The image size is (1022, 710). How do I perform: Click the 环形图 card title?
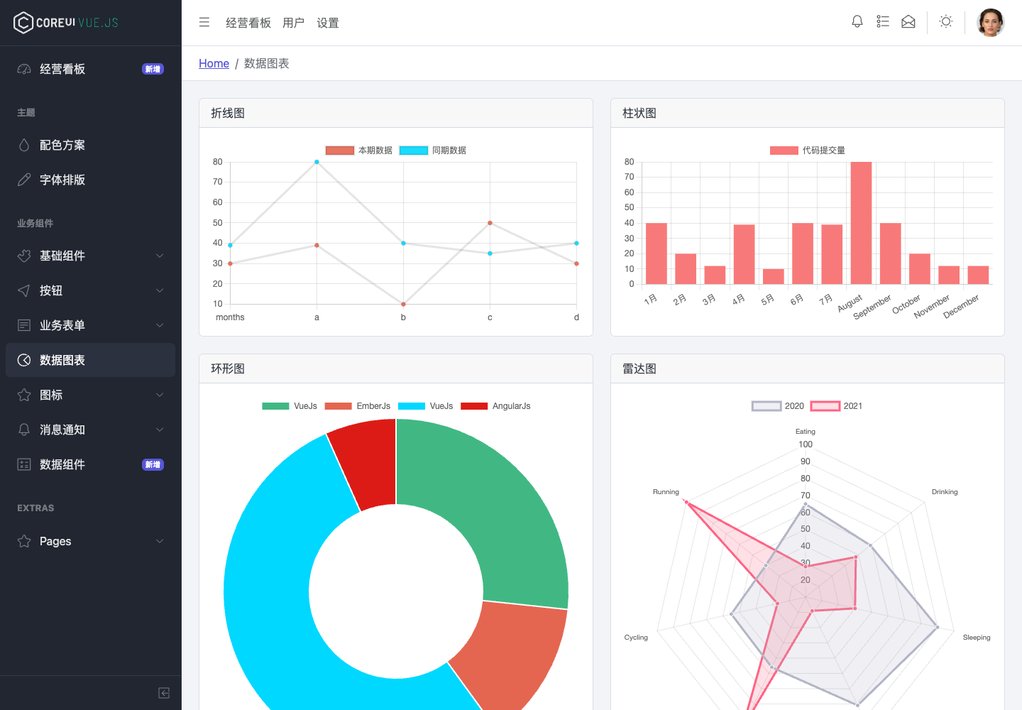pyautogui.click(x=228, y=368)
